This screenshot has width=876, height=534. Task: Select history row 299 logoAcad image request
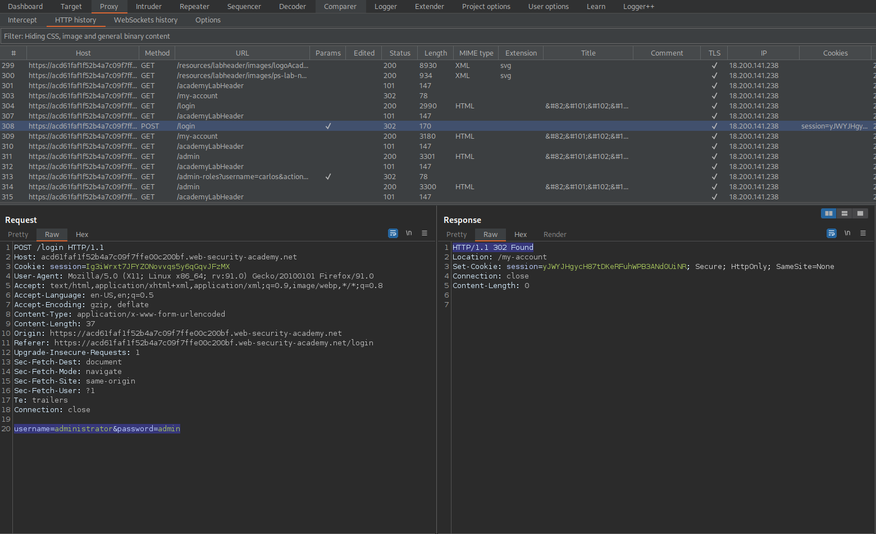[438, 66]
